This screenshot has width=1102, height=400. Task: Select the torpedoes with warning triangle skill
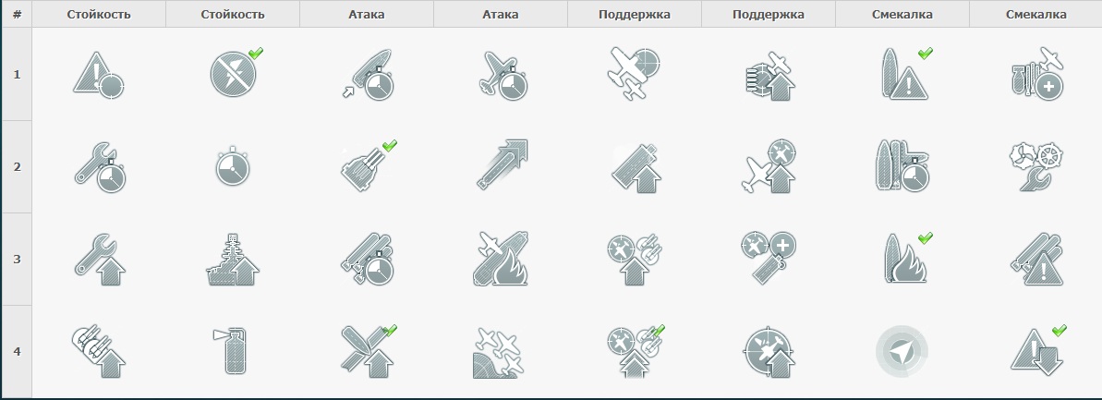coord(1036,260)
